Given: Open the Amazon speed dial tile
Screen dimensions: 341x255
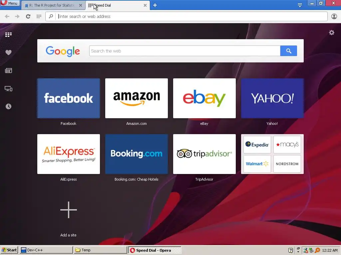Looking at the screenshot, I should point(137,98).
